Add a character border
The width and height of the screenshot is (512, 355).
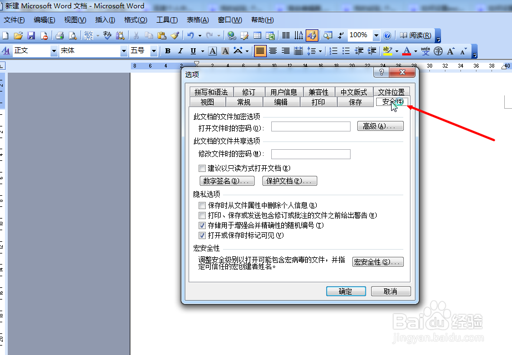pyautogui.click(x=212, y=51)
